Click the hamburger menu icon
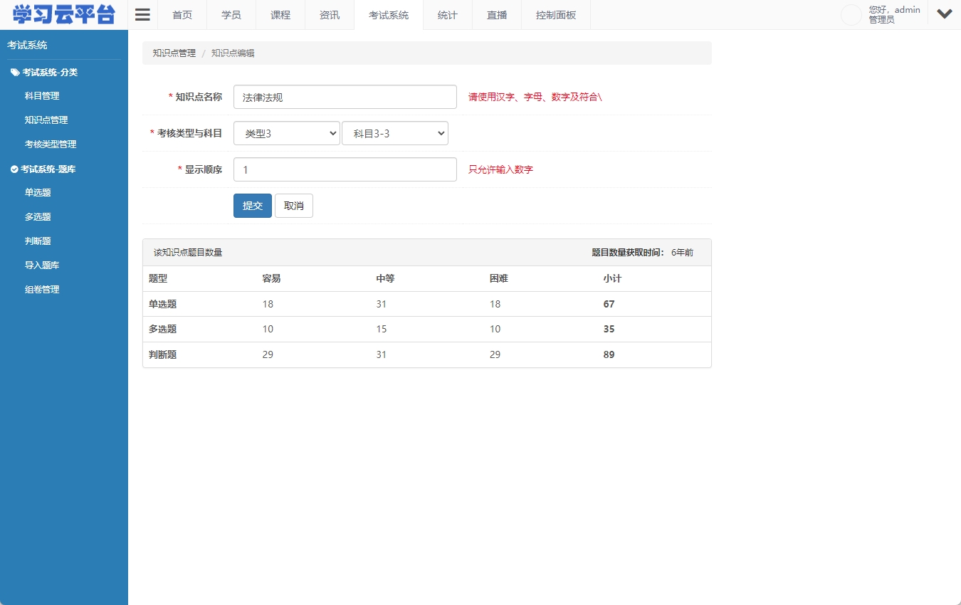 [142, 14]
